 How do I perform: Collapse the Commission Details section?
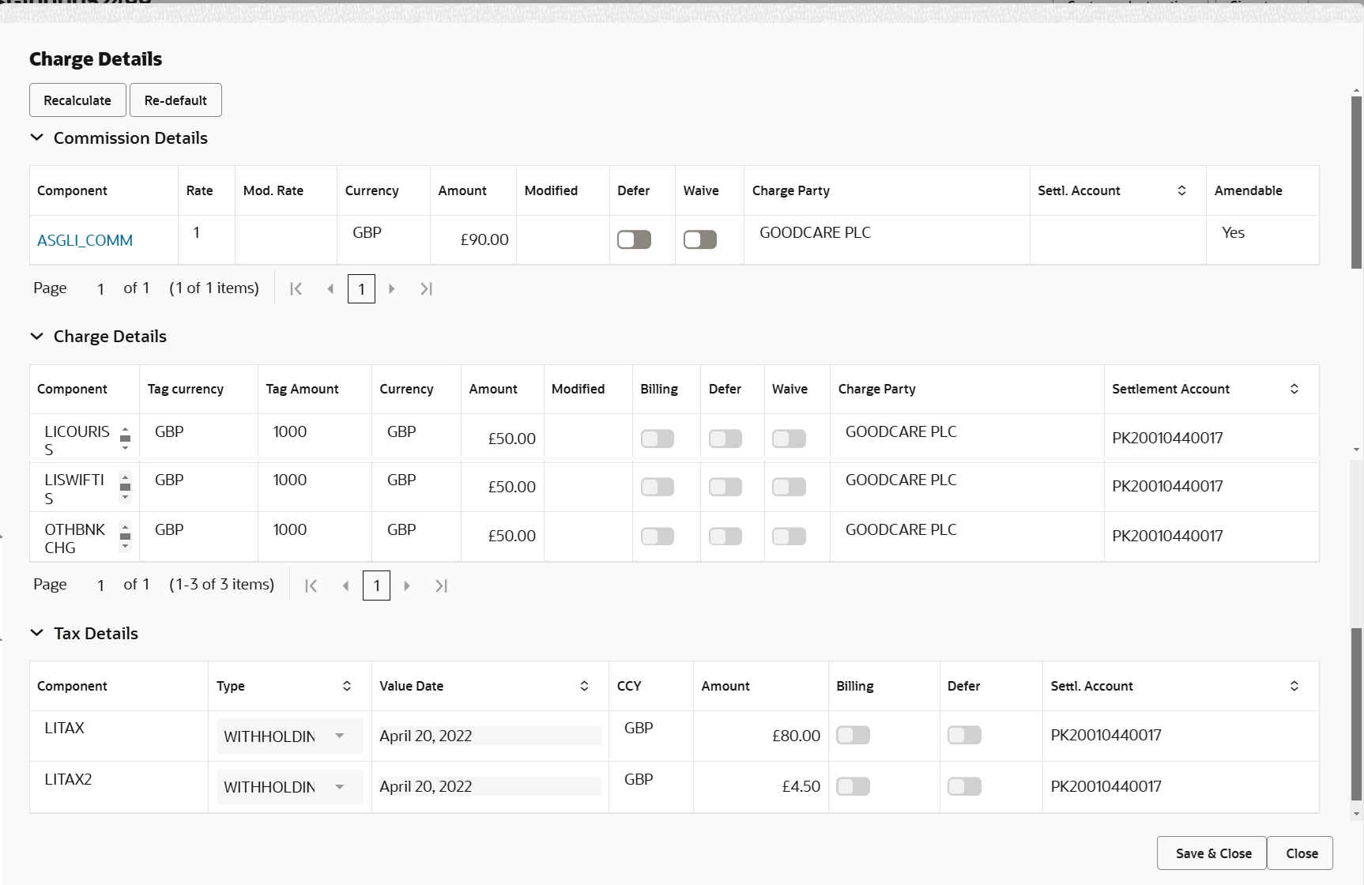(36, 137)
